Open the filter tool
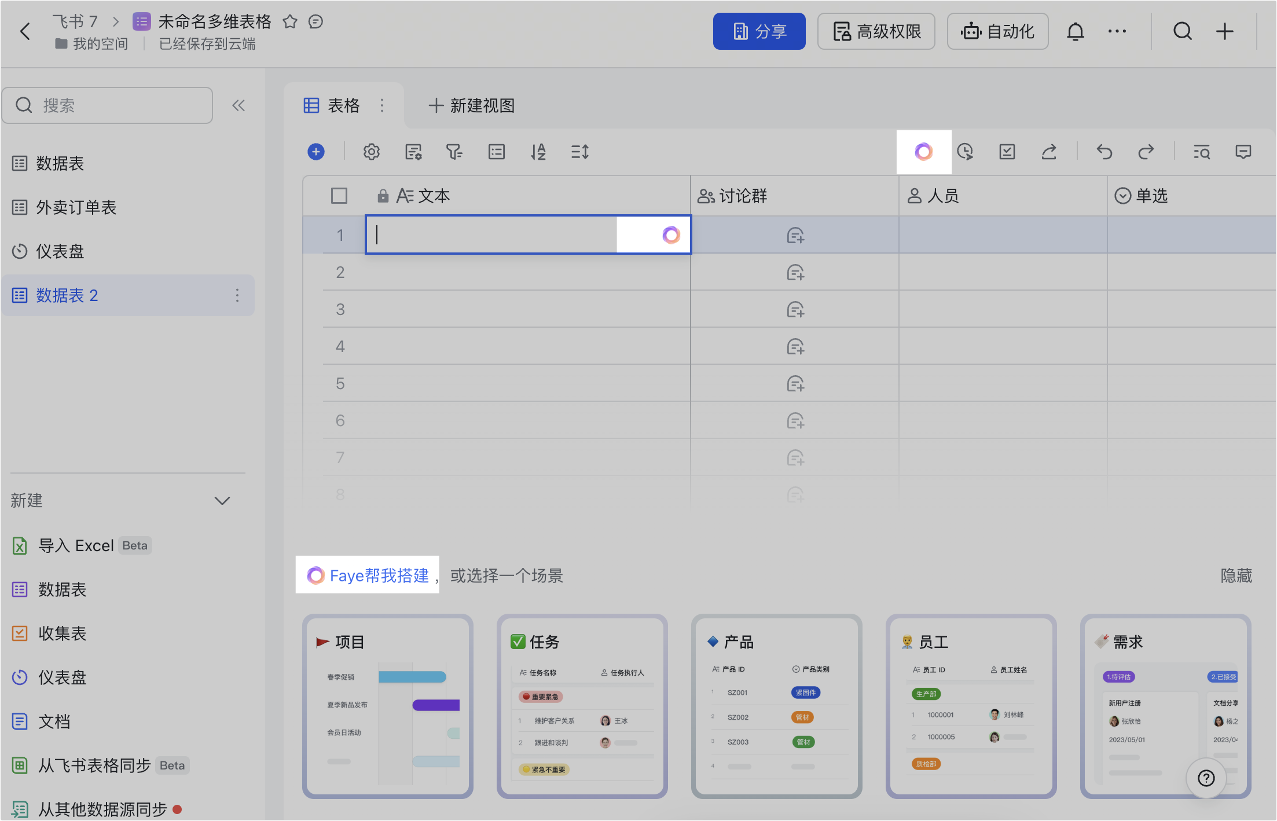This screenshot has height=821, width=1277. click(454, 152)
